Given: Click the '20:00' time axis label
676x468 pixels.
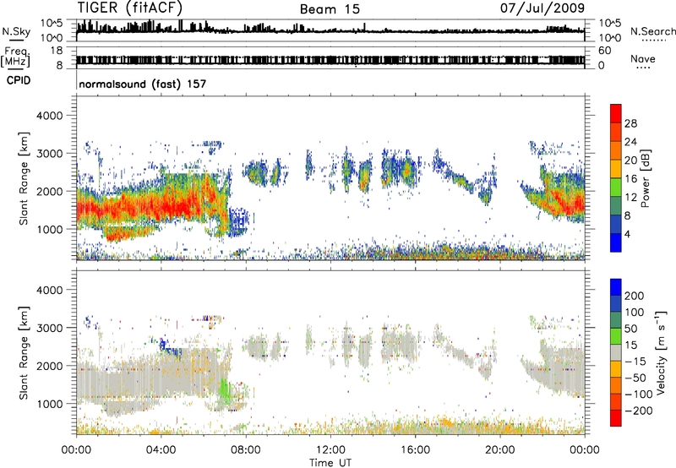Looking at the screenshot, I should tap(500, 450).
